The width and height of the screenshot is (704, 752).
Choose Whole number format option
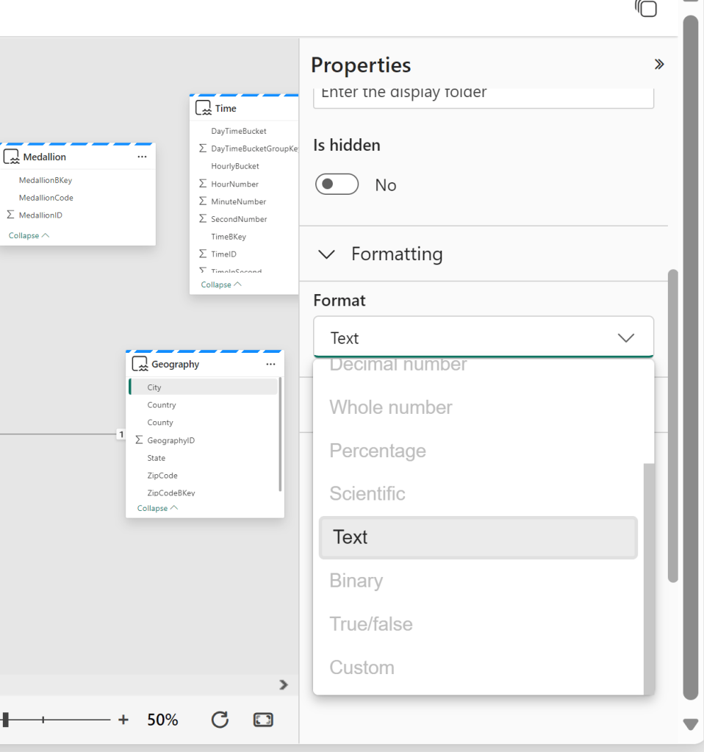(391, 408)
